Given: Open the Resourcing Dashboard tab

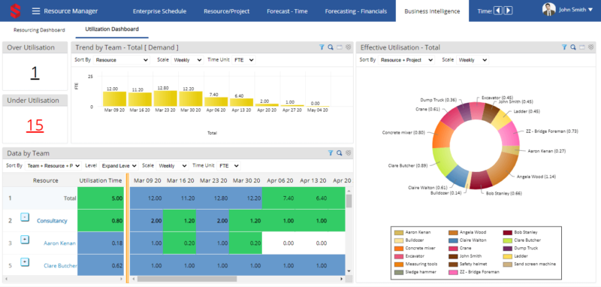Looking at the screenshot, I should pos(39,30).
